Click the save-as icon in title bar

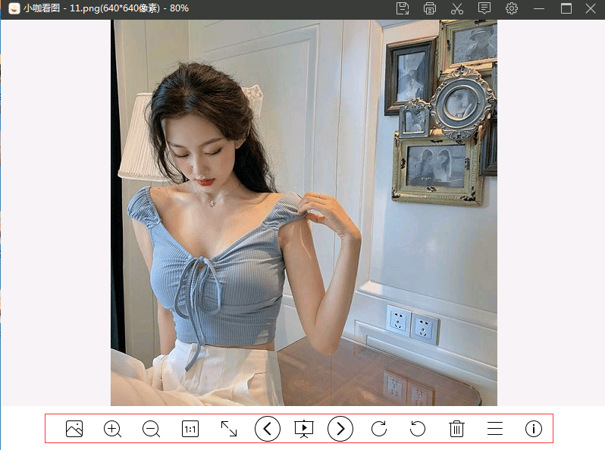click(x=403, y=8)
